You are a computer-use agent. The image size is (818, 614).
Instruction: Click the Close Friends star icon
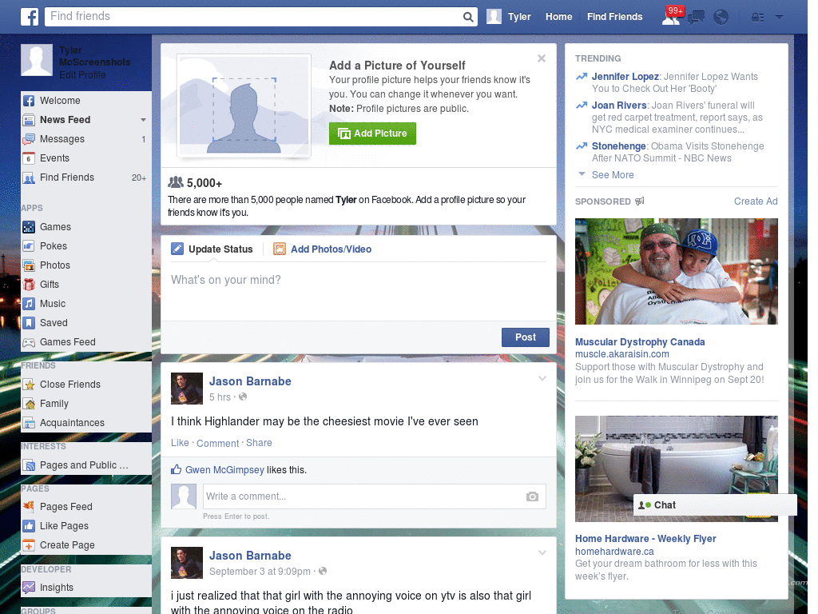coord(29,385)
